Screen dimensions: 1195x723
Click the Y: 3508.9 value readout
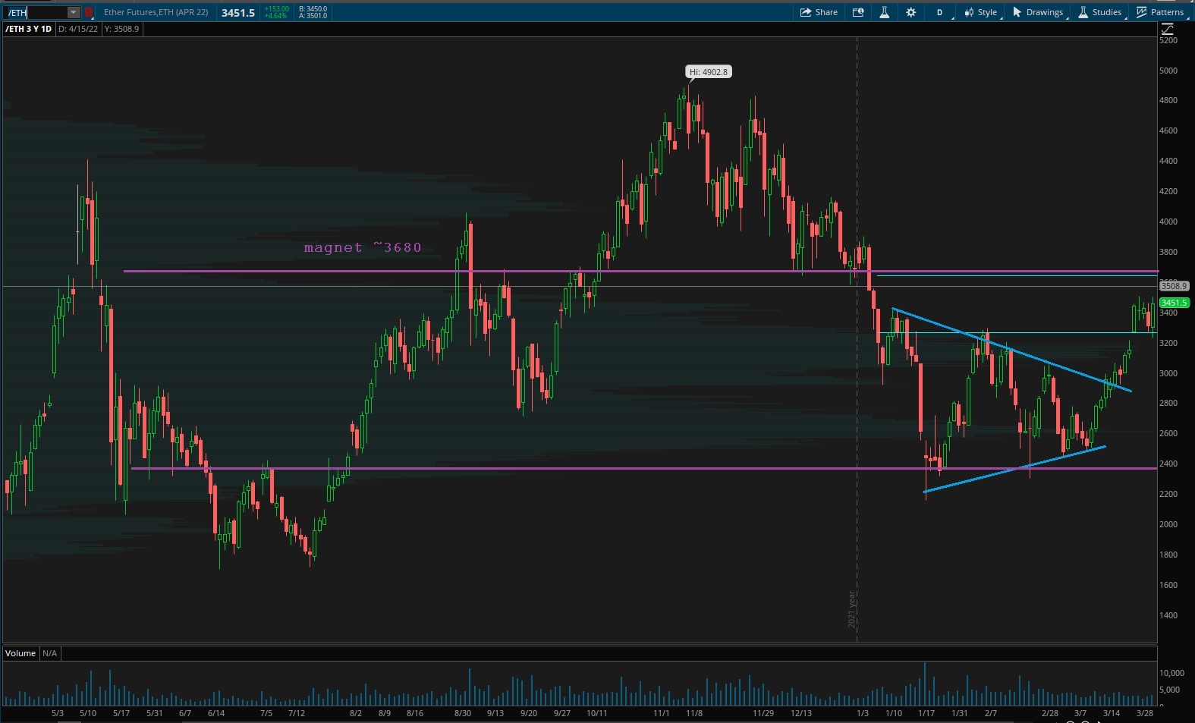(x=121, y=29)
